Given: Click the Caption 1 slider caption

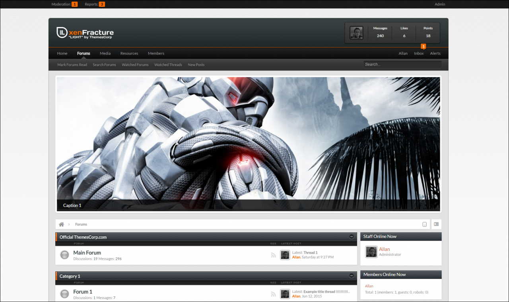Looking at the screenshot, I should click(x=72, y=205).
